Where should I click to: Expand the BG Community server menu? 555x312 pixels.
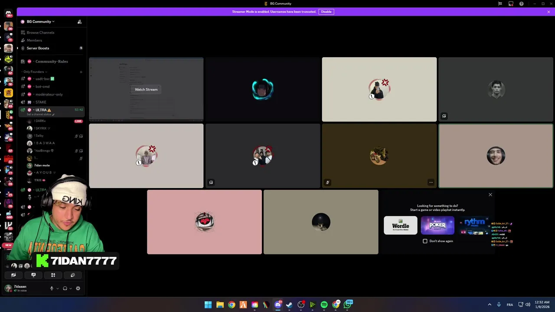pos(40,22)
